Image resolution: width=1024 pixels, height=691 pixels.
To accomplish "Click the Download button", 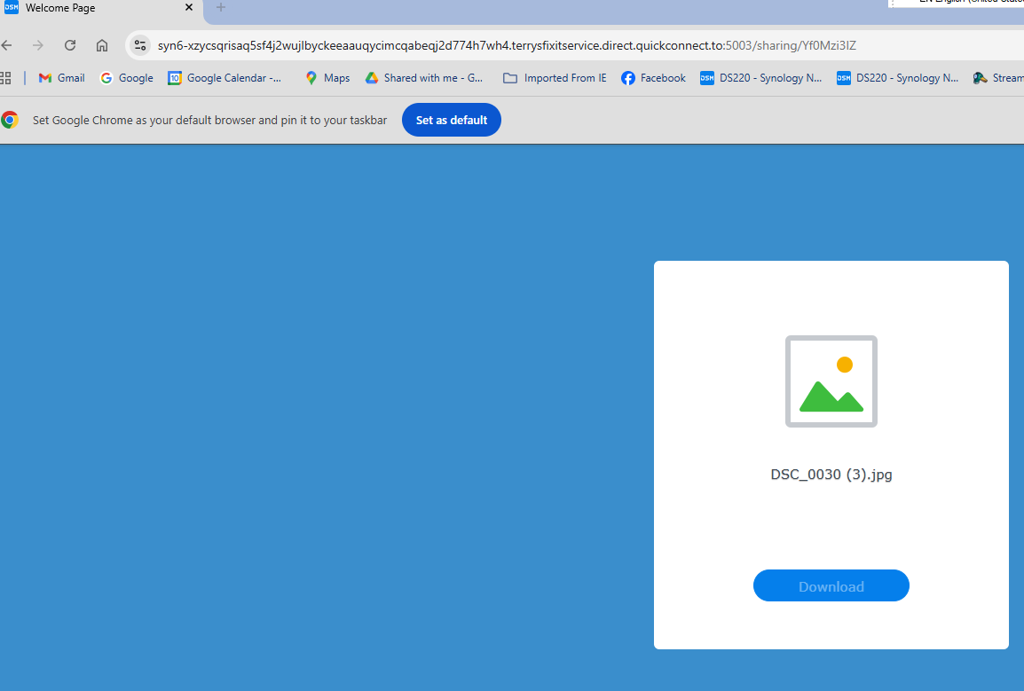I will tap(831, 585).
